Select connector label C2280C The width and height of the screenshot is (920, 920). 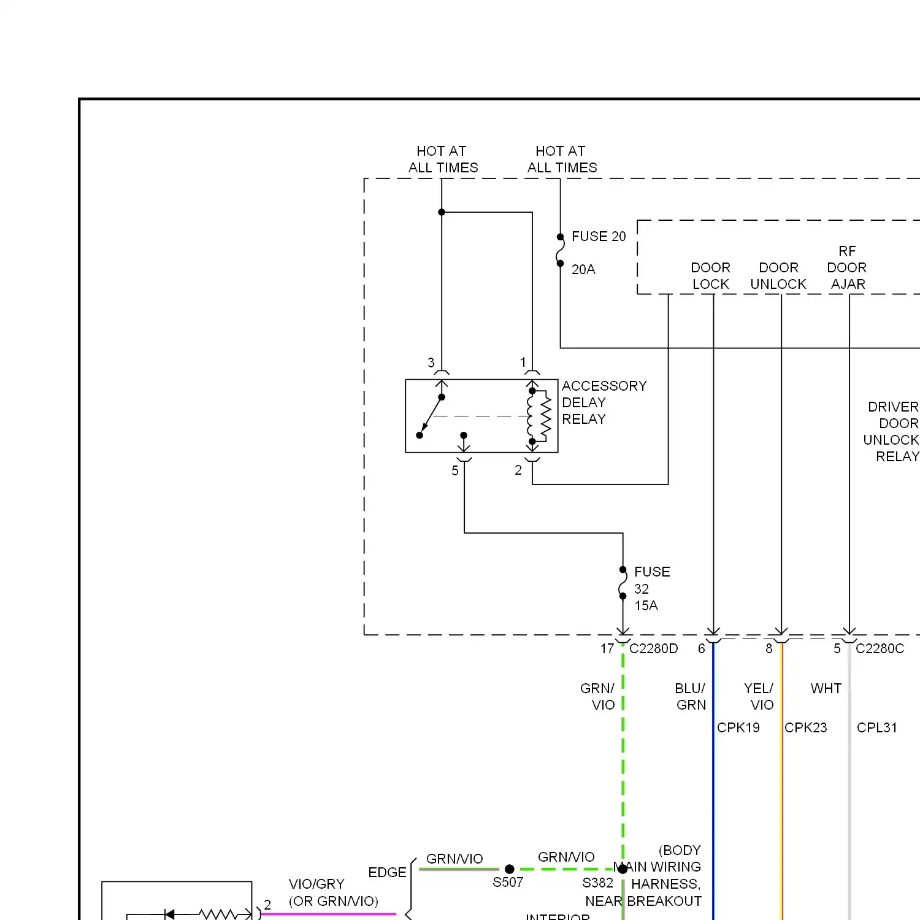point(880,648)
